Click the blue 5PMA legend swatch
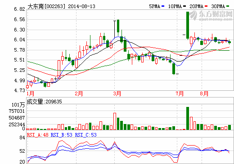This screenshot has width=234, height=164. pos(163,6)
